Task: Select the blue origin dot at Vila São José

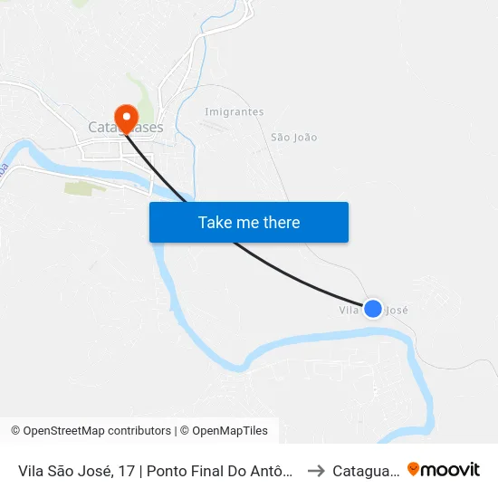Action: click(x=372, y=309)
